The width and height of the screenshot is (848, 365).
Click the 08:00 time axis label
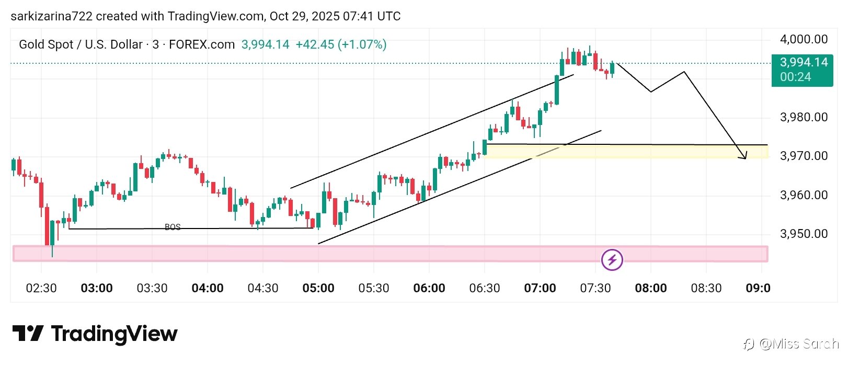tap(650, 288)
